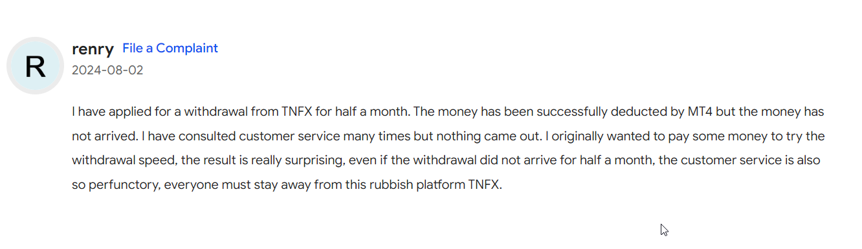The image size is (862, 249).
Task: Click the last line starting "so perfunctory"
Action: (287, 184)
